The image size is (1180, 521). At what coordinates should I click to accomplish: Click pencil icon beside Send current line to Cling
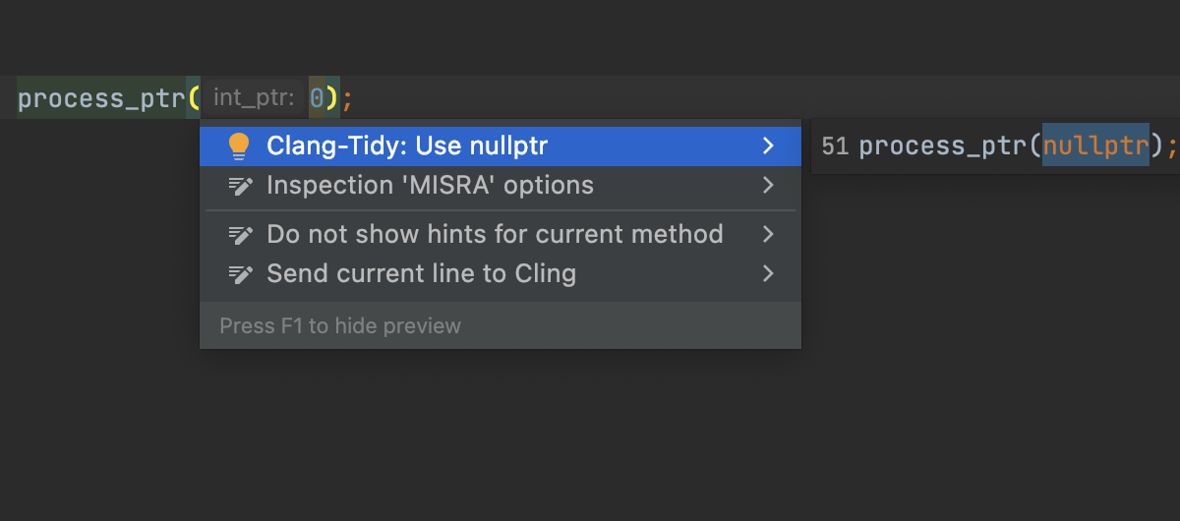(x=240, y=274)
